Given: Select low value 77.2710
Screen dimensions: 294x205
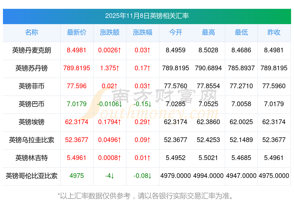Looking at the screenshot, I should pyautogui.click(x=241, y=86).
